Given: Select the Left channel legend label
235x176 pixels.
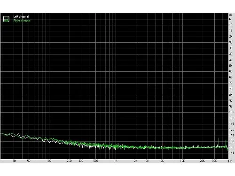Looking at the screenshot, I should [x=21, y=16].
